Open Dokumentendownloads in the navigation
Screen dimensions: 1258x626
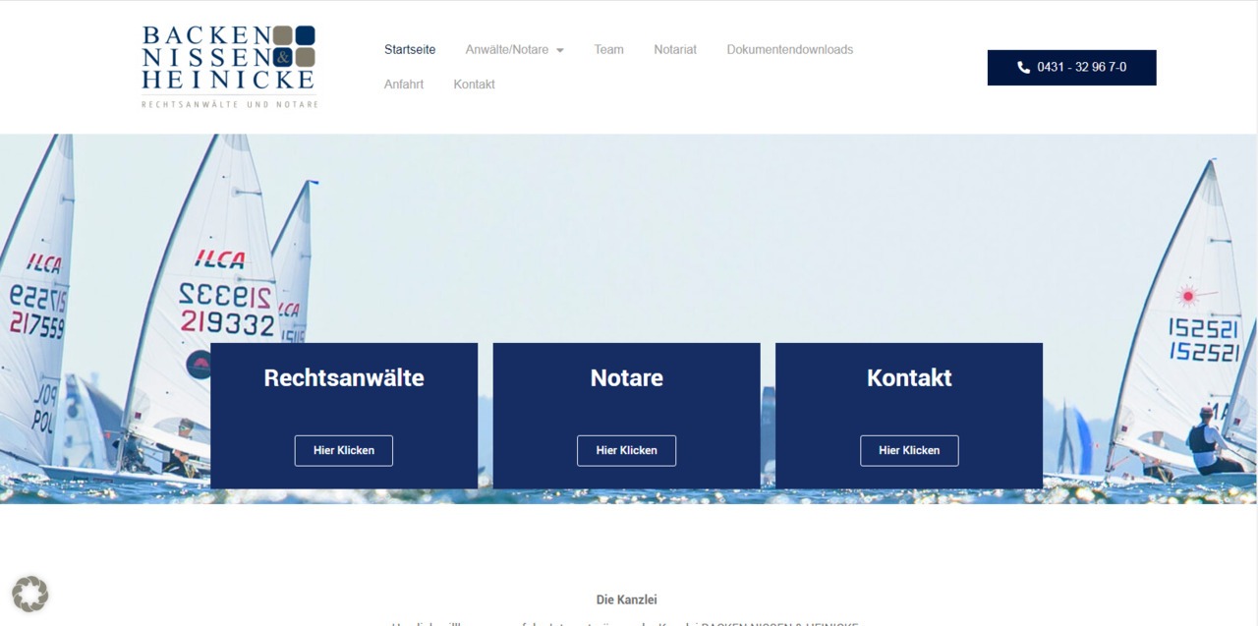[790, 49]
